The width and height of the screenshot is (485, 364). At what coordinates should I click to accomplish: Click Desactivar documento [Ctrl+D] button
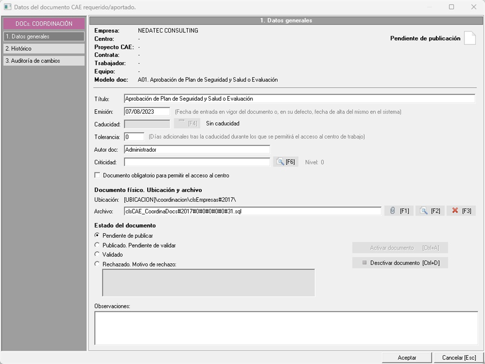pyautogui.click(x=400, y=263)
